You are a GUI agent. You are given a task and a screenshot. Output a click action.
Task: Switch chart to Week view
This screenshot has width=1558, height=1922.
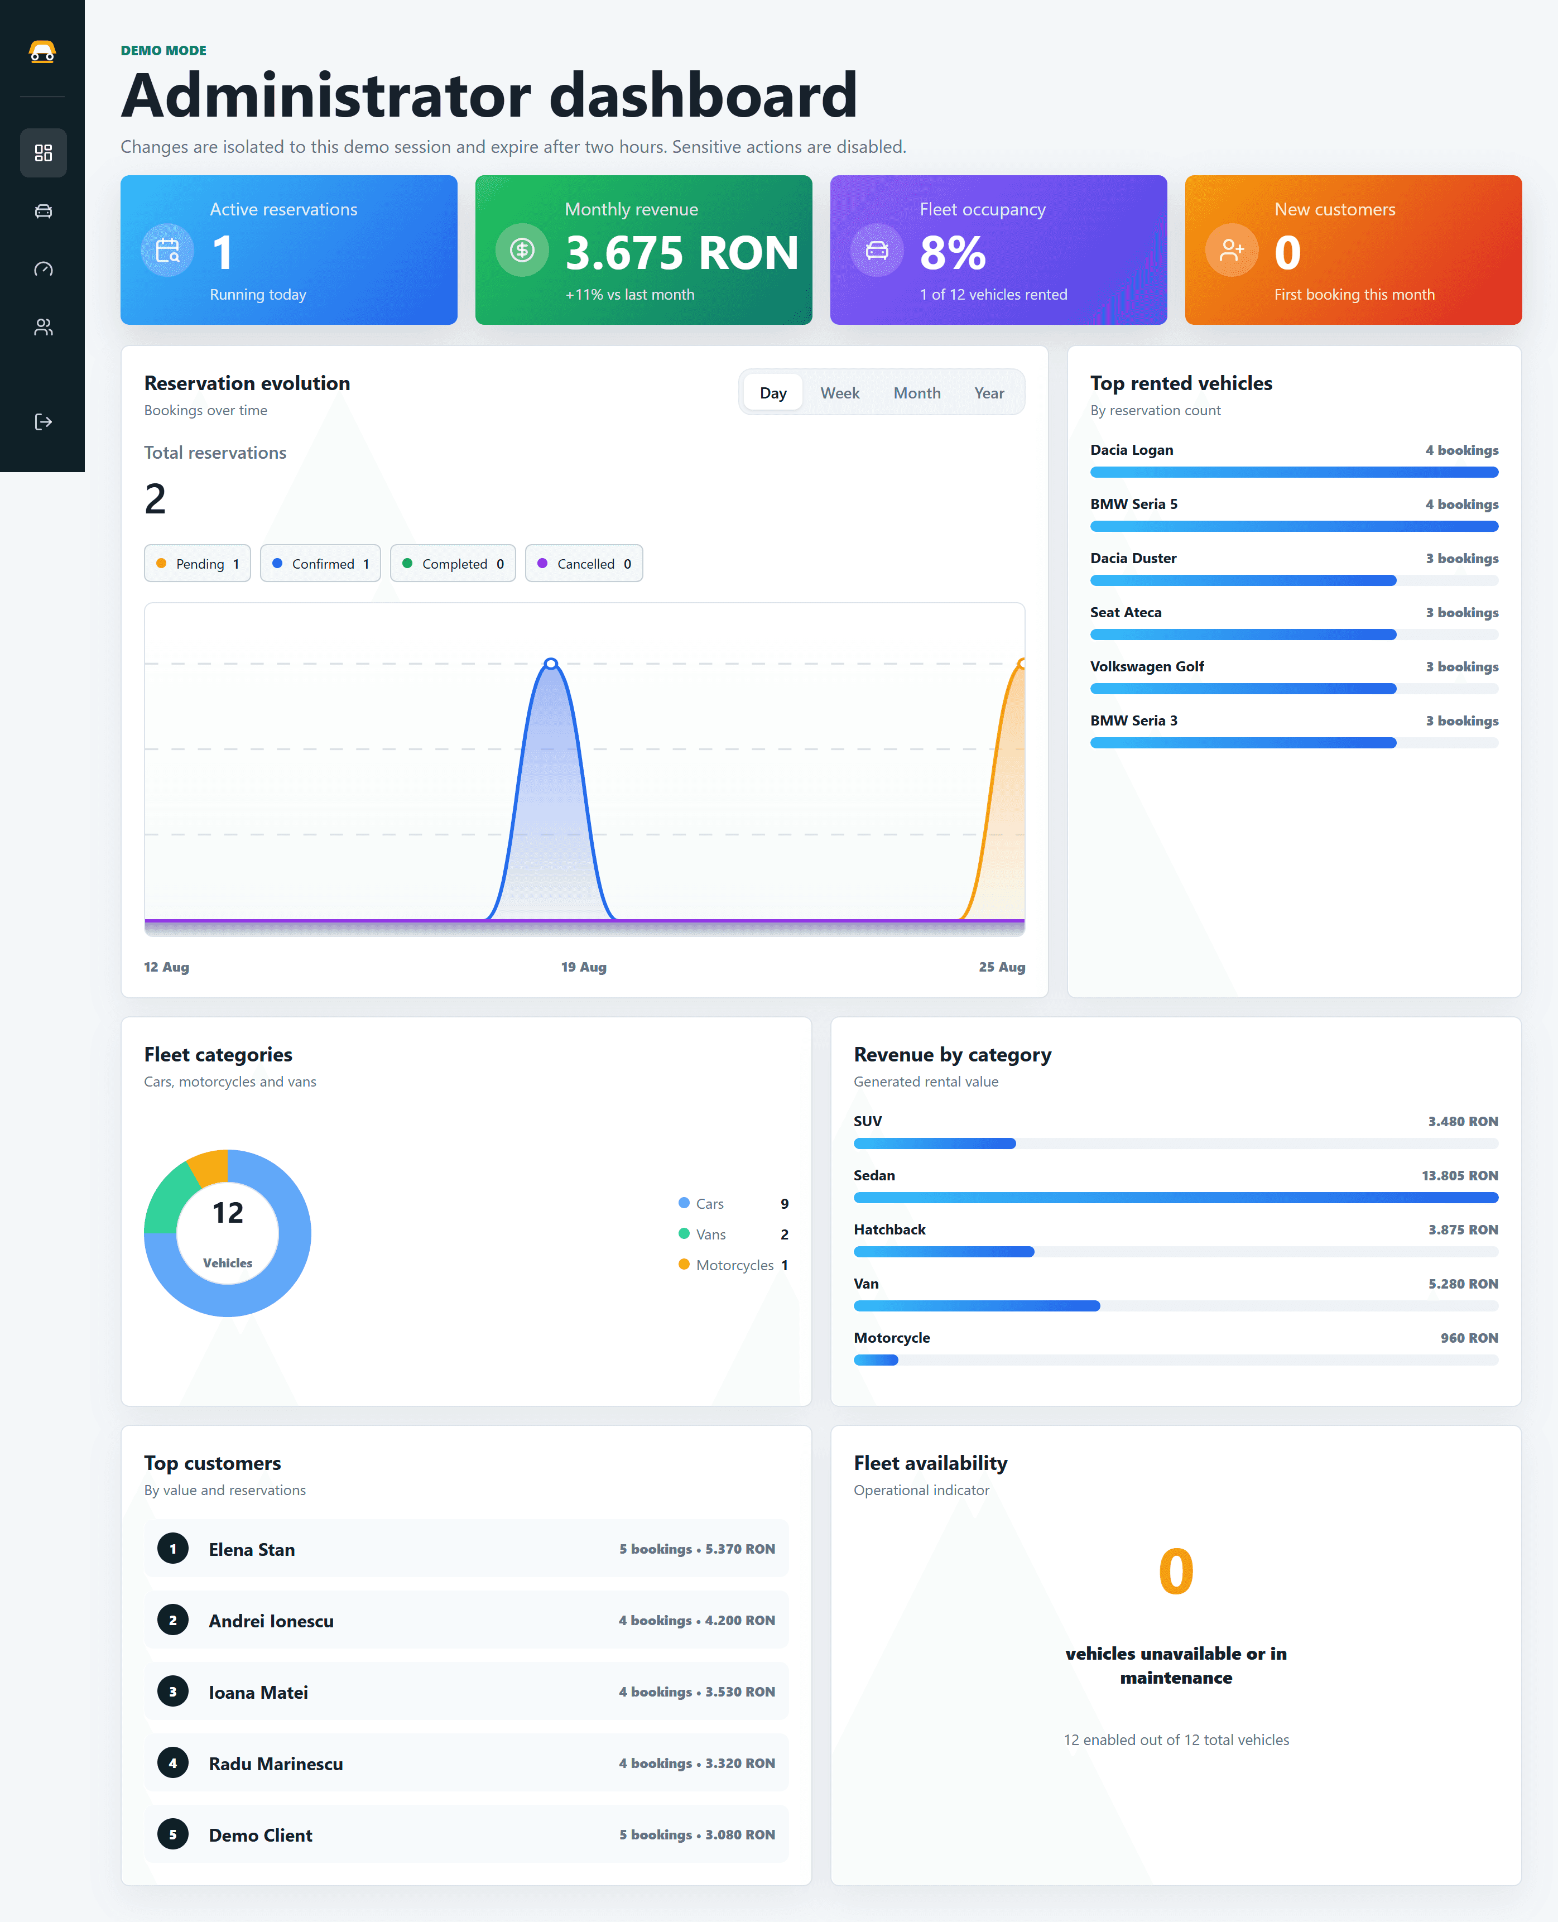[840, 393]
